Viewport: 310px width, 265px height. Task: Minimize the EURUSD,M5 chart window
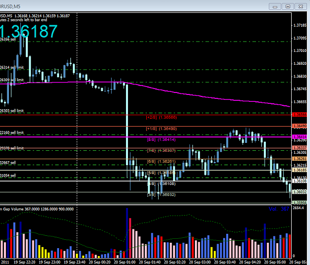click(x=275, y=7)
